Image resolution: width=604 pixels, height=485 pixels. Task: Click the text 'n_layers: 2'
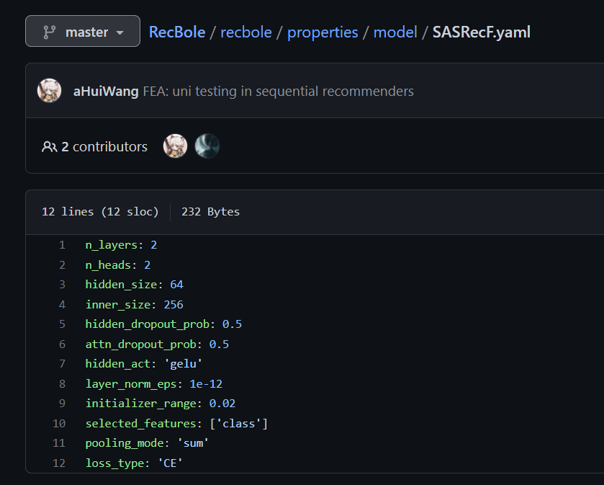pyautogui.click(x=121, y=245)
